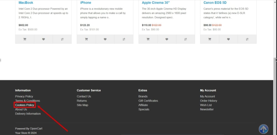Screen dimensions: 277x135
Task: Compare Canon EOS 5D product
Action: 247,39
